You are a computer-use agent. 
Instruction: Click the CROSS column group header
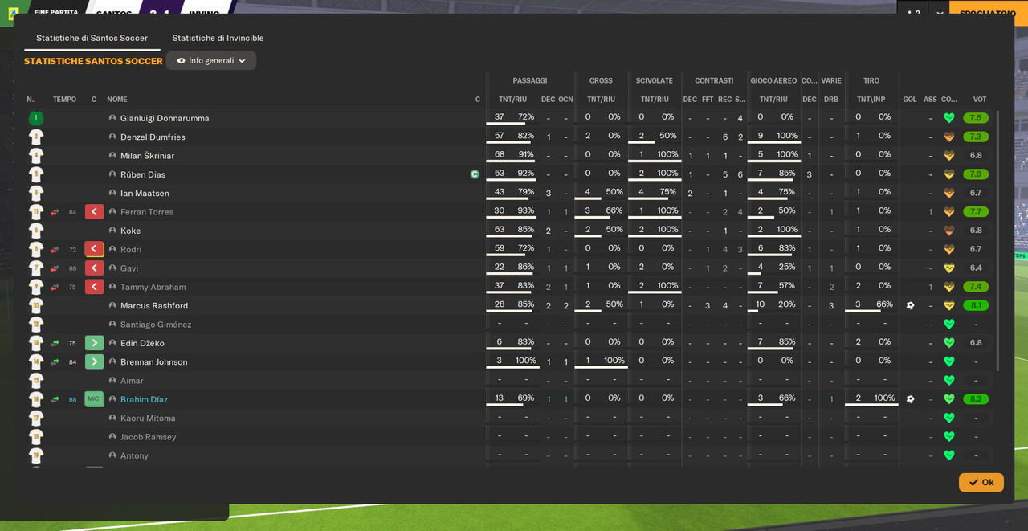(601, 80)
